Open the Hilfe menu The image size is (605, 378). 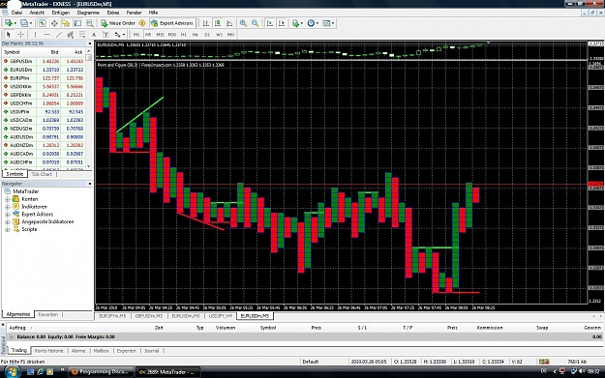pyautogui.click(x=153, y=13)
